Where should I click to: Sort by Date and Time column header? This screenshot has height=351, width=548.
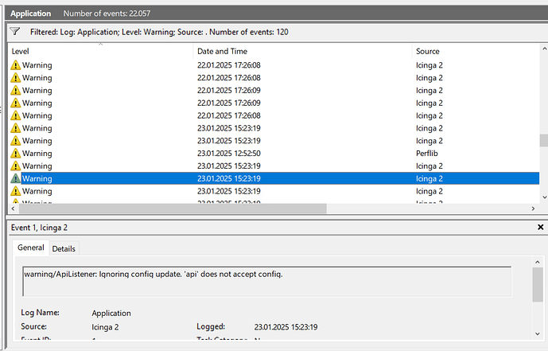click(x=302, y=51)
